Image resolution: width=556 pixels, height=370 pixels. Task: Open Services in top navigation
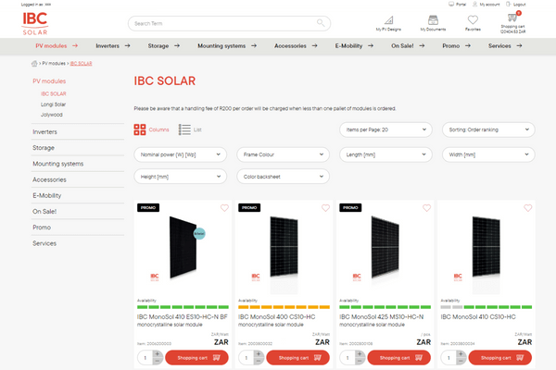[x=505, y=45]
